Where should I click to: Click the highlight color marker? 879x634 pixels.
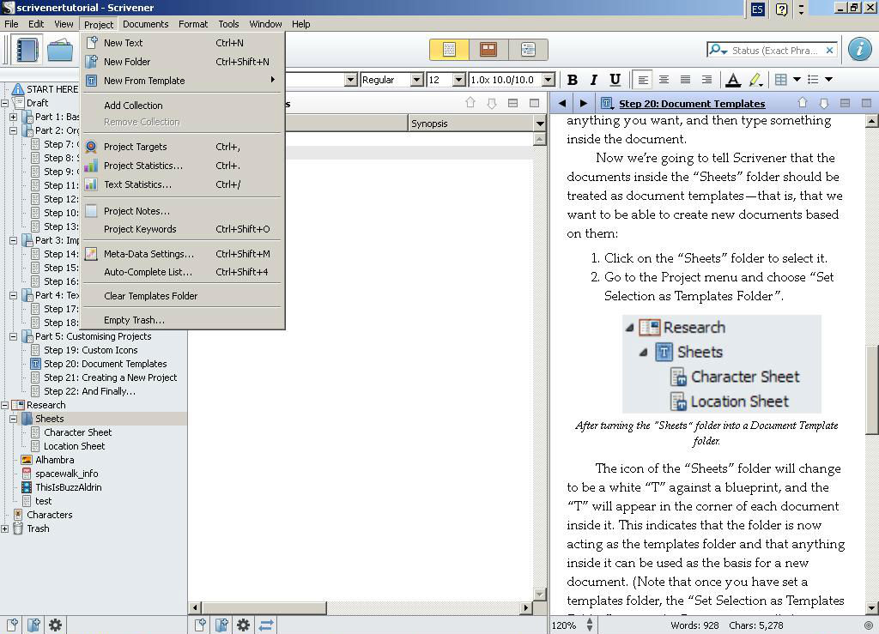755,80
